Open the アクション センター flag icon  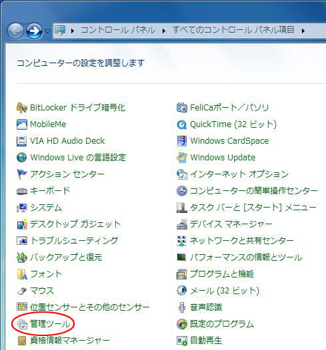[22, 174]
